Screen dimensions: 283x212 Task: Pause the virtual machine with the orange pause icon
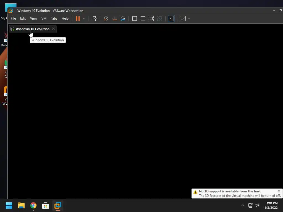point(78,18)
